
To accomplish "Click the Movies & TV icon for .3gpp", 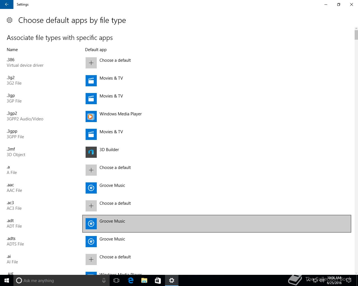I will 91,134.
